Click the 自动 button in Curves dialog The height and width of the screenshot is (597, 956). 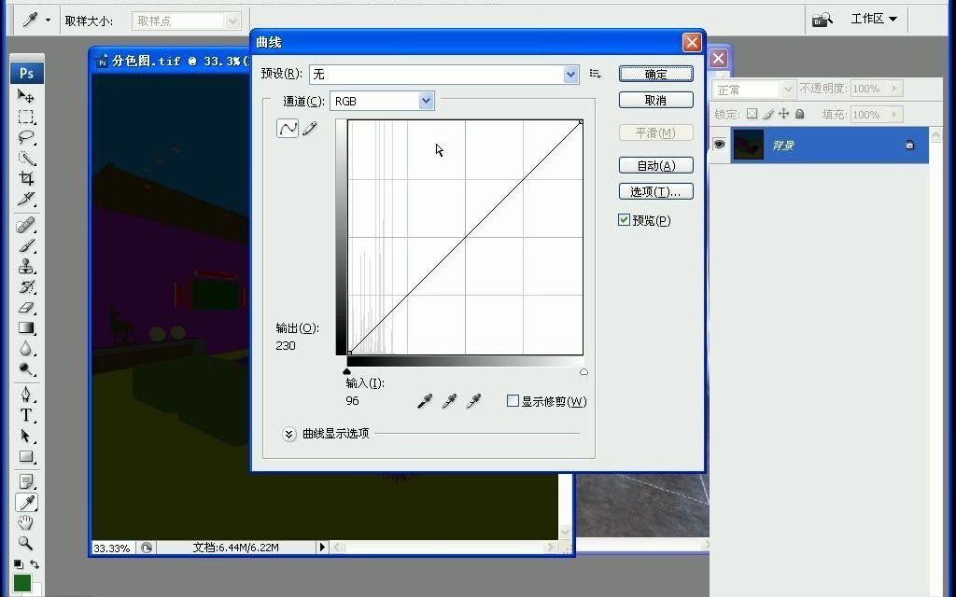point(655,165)
